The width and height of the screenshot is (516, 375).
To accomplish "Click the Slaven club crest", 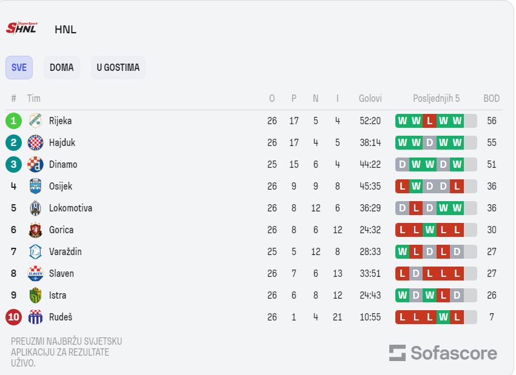I will pos(35,273).
